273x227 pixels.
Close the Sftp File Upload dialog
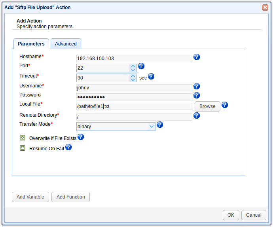(x=265, y=8)
